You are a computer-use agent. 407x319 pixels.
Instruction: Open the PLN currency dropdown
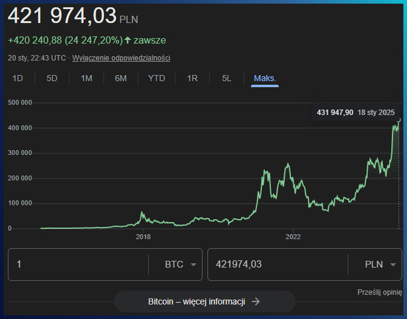pyautogui.click(x=380, y=264)
